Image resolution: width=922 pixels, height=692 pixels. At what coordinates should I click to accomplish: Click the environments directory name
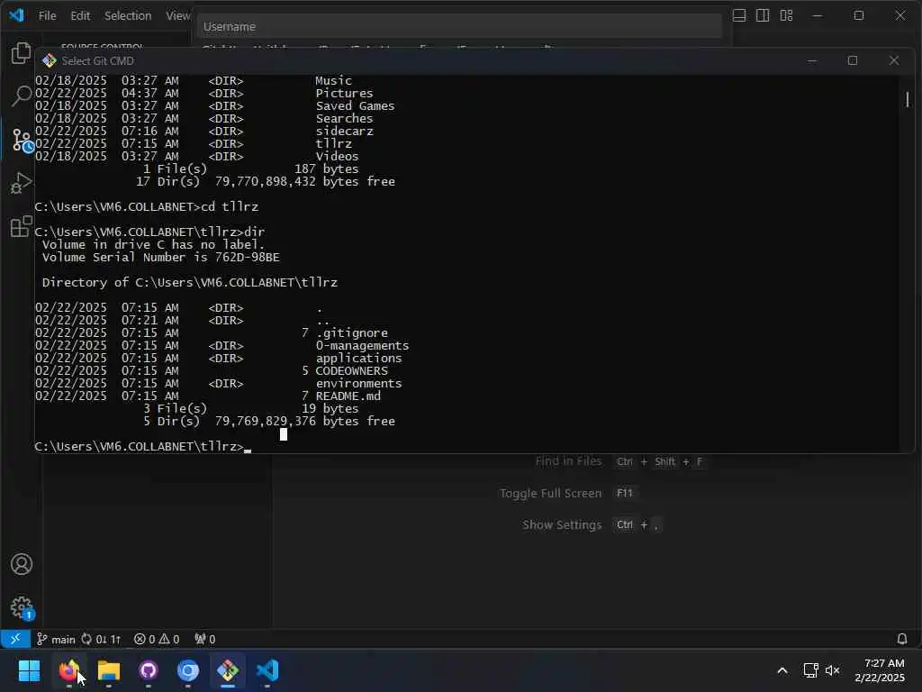click(x=358, y=384)
